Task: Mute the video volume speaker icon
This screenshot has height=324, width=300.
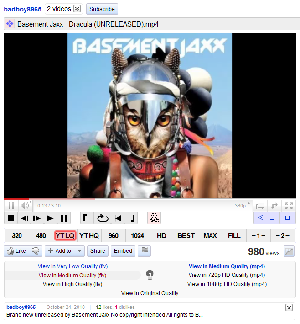Action: point(25,206)
